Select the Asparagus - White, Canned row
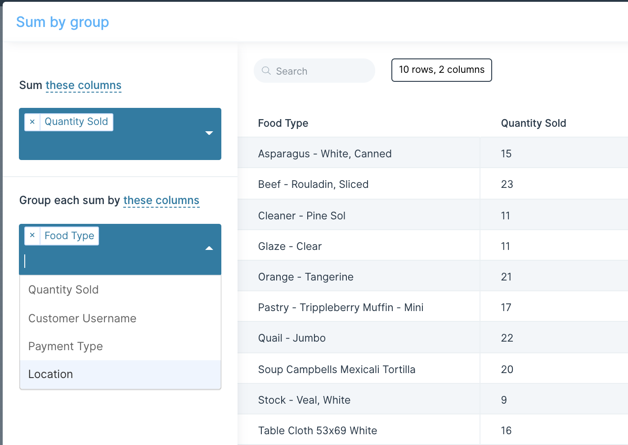Viewport: 628px width, 445px height. (x=433, y=153)
